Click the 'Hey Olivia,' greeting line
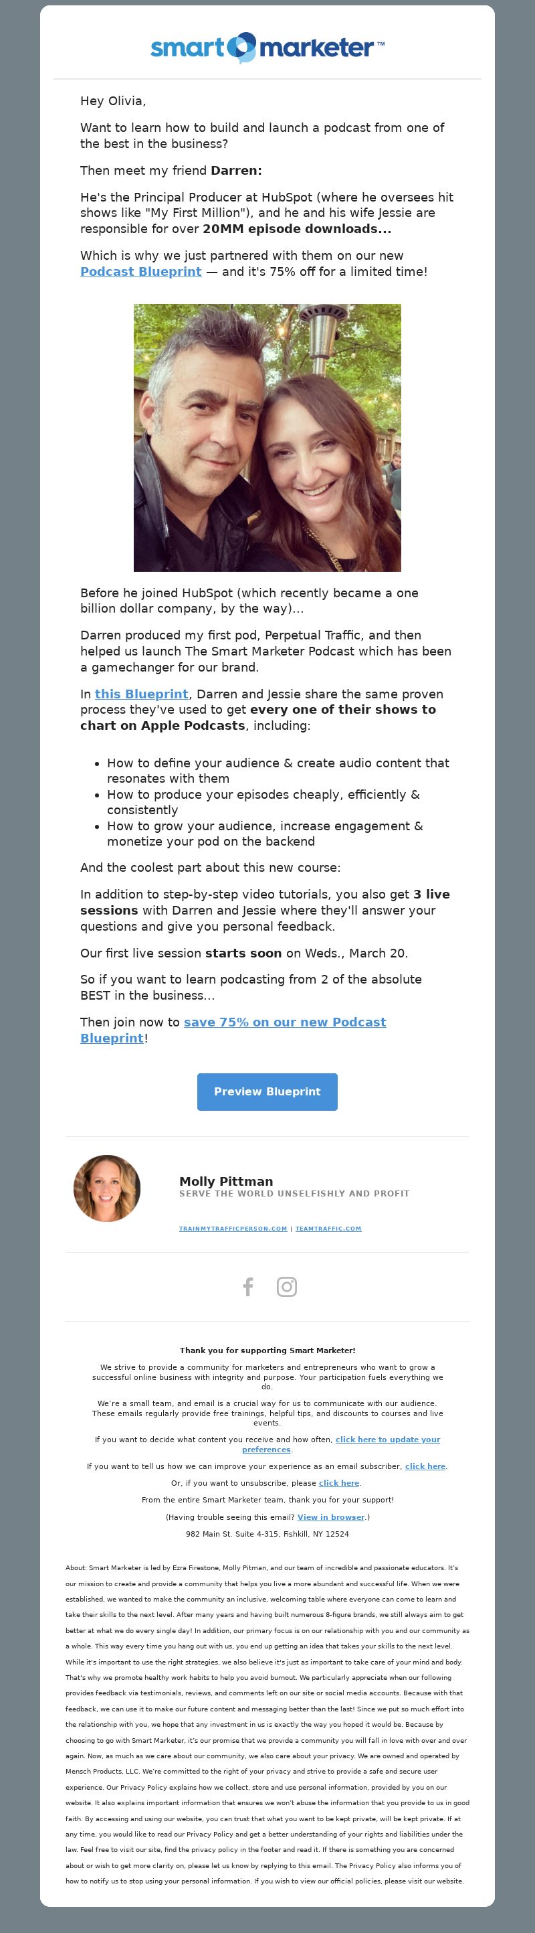The height and width of the screenshot is (1933, 535). [113, 100]
